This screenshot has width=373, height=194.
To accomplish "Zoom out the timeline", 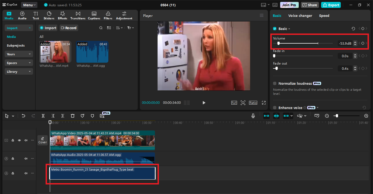I will click(x=327, y=116).
